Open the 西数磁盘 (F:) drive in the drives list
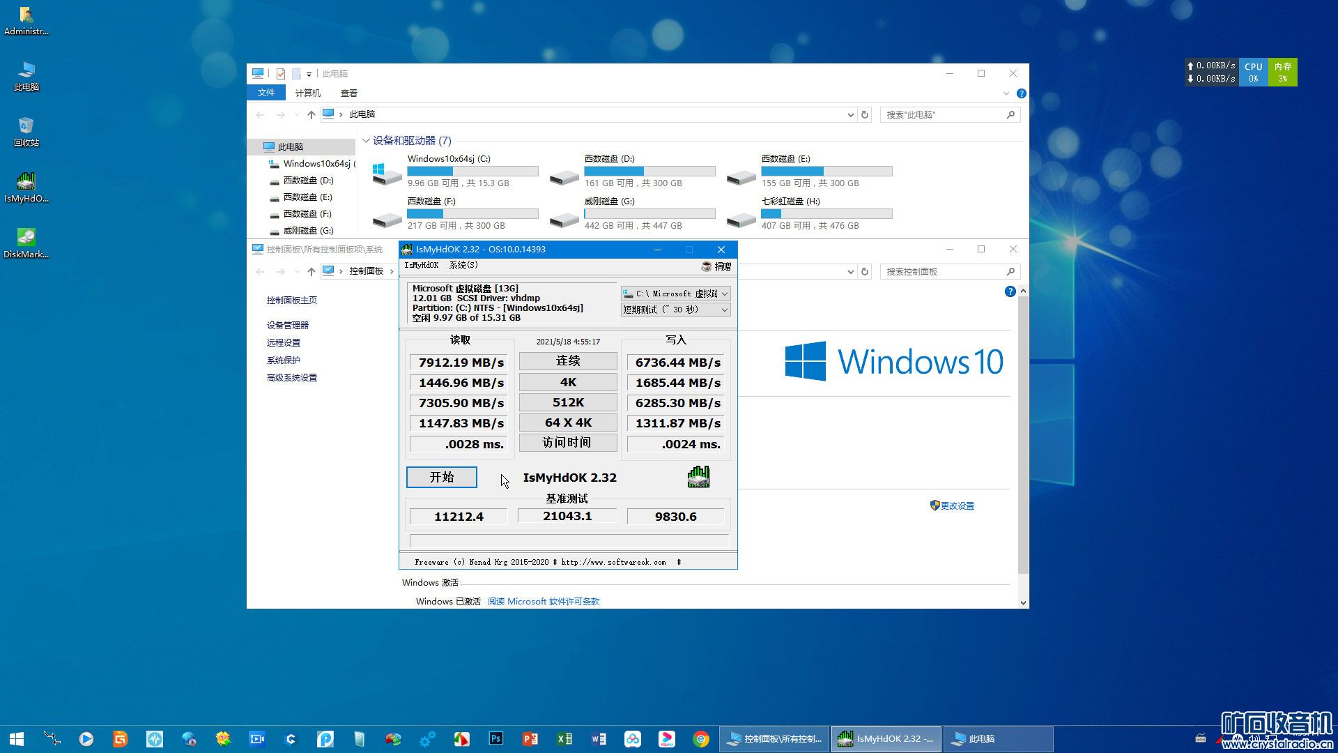The image size is (1338, 753). click(454, 213)
